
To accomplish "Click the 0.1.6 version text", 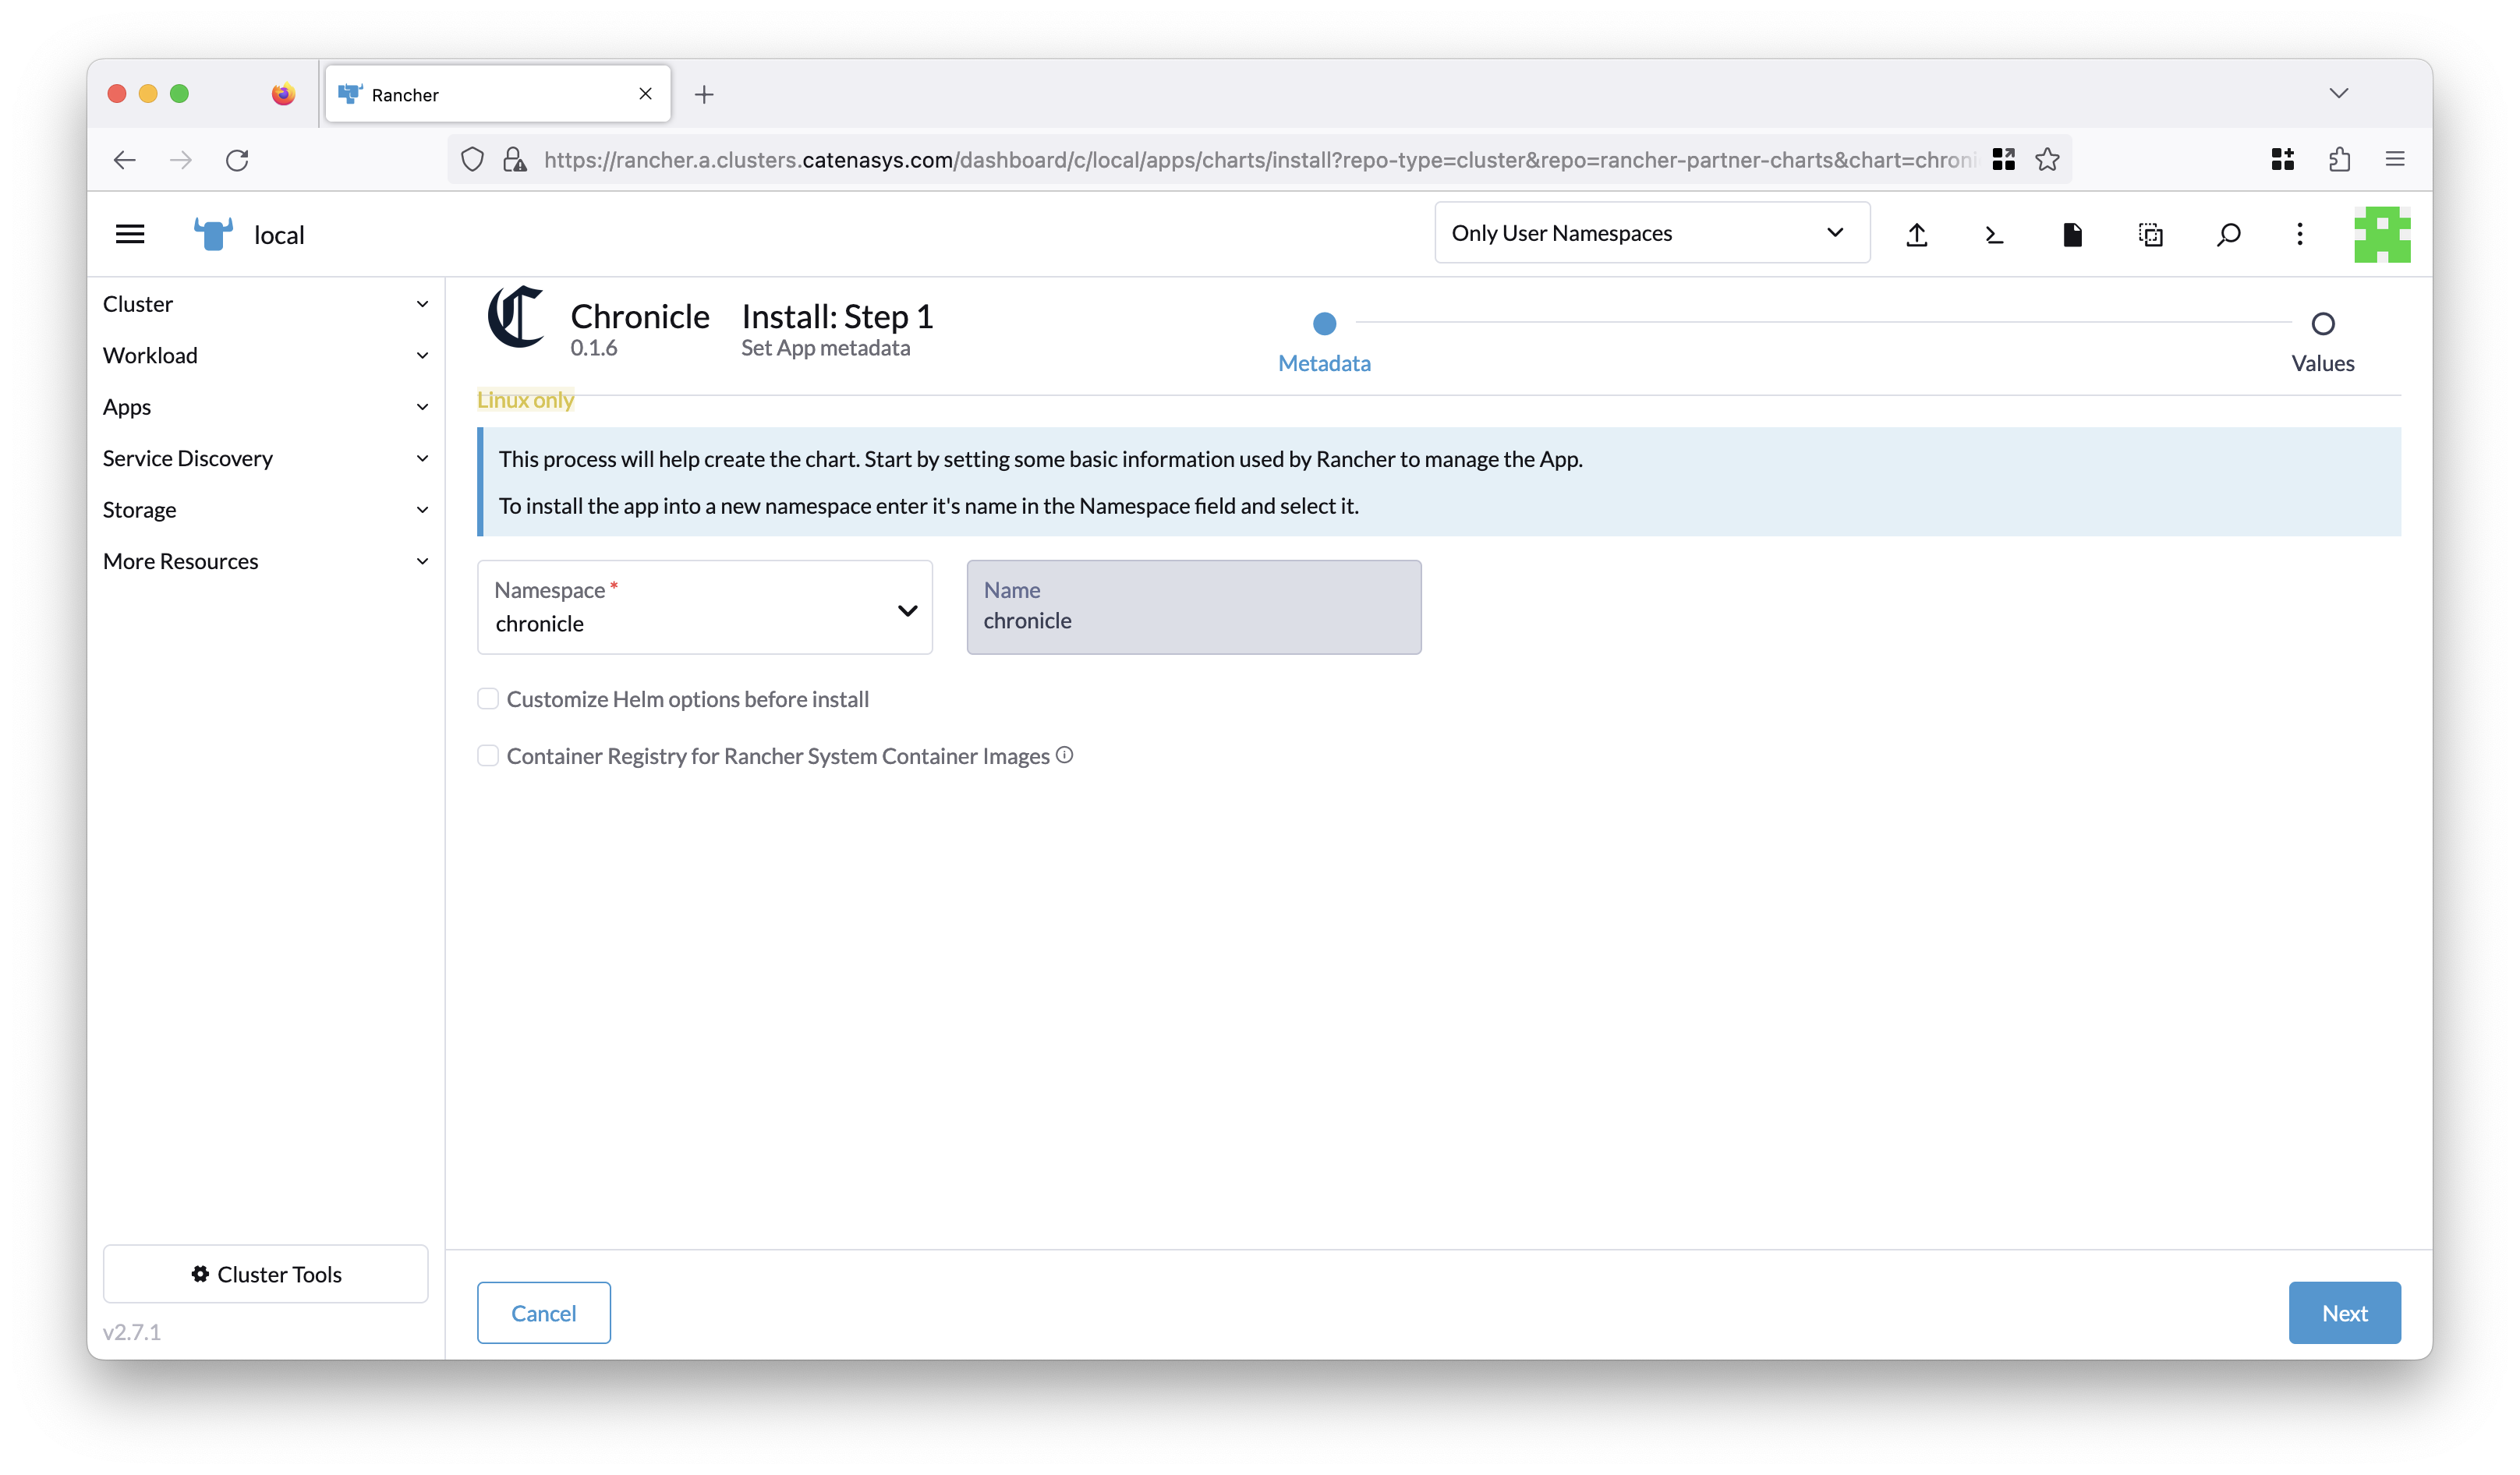I will pos(594,348).
